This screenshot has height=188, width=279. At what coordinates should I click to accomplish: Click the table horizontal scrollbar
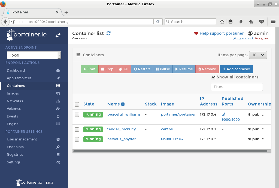click(x=170, y=151)
